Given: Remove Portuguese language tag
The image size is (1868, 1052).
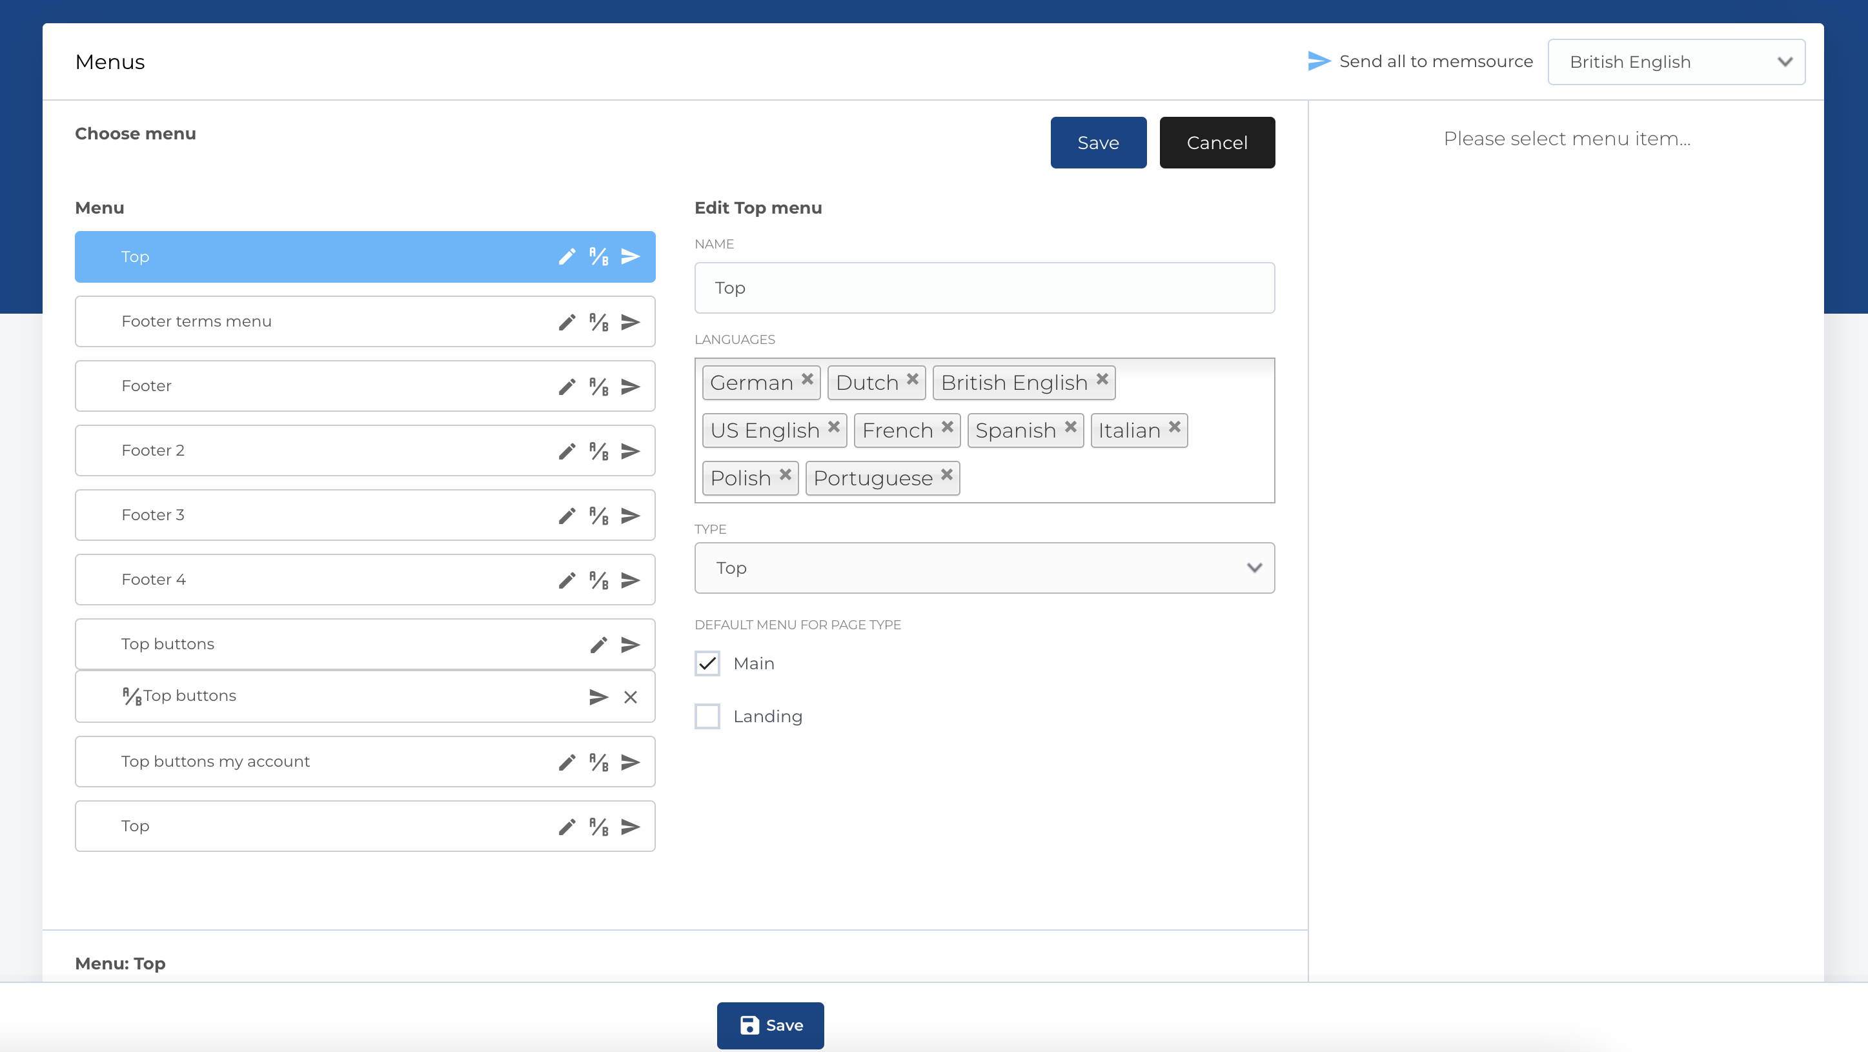Looking at the screenshot, I should (x=946, y=475).
